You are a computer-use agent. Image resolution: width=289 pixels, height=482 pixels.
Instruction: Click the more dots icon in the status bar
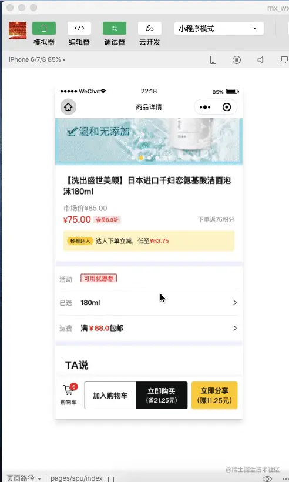point(285,478)
